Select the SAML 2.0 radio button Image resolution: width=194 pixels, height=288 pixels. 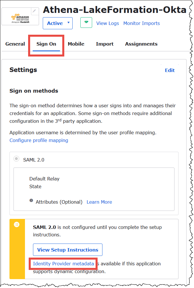(16, 158)
